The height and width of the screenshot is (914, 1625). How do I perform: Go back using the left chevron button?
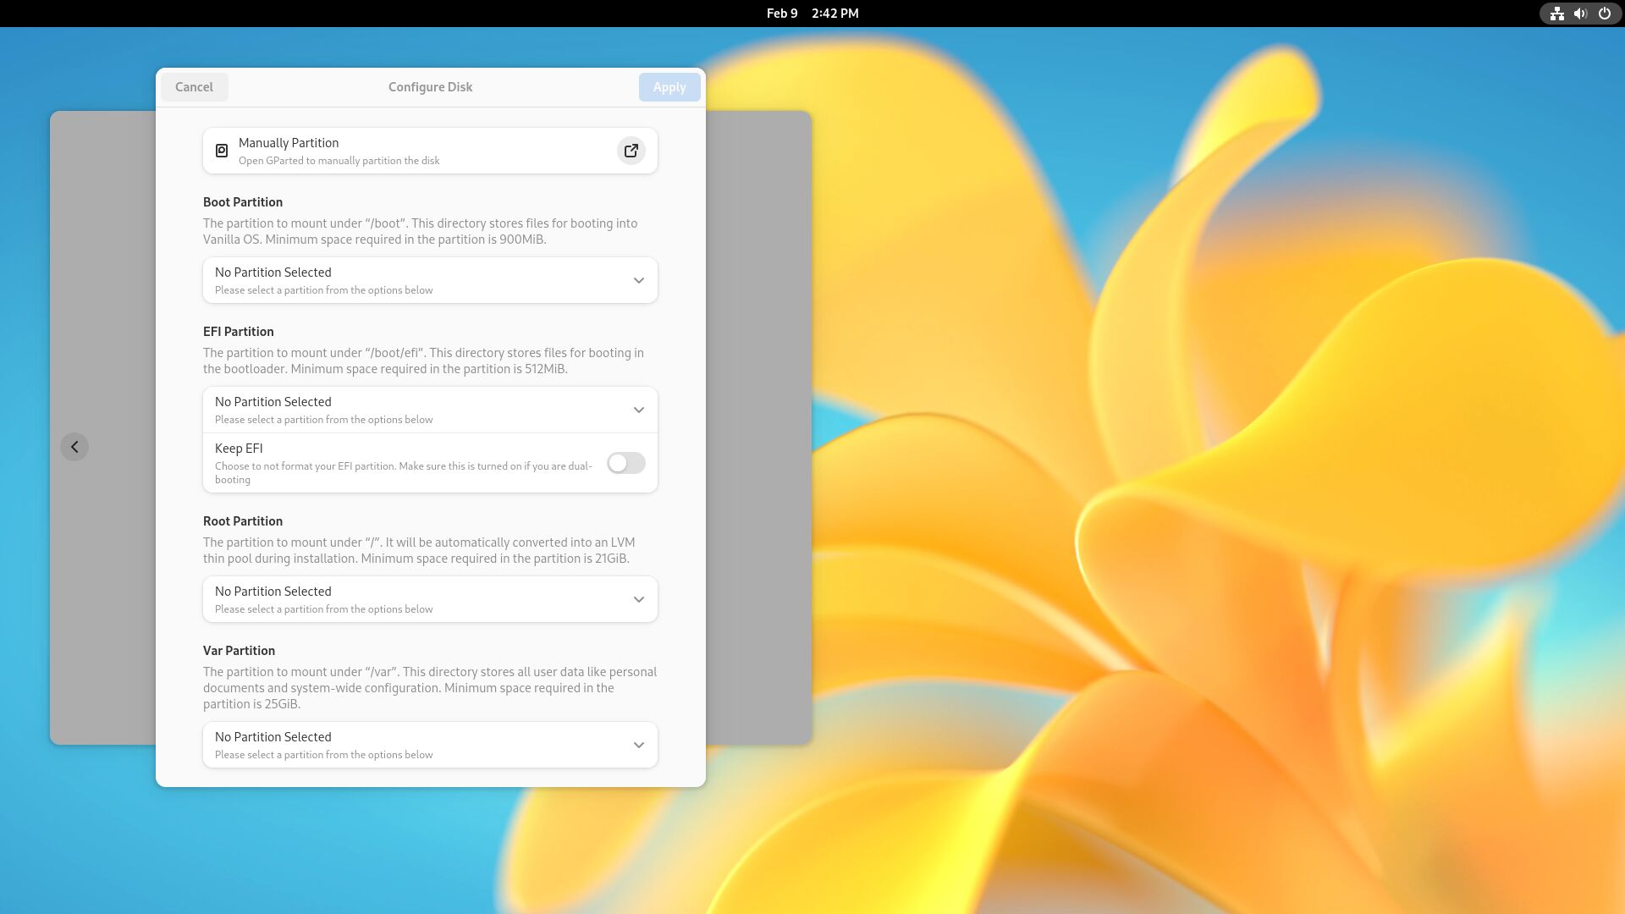point(74,447)
